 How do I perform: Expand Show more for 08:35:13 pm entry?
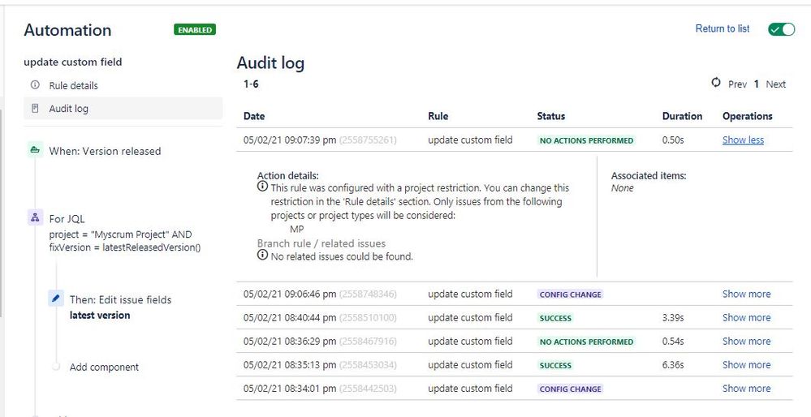click(x=746, y=365)
